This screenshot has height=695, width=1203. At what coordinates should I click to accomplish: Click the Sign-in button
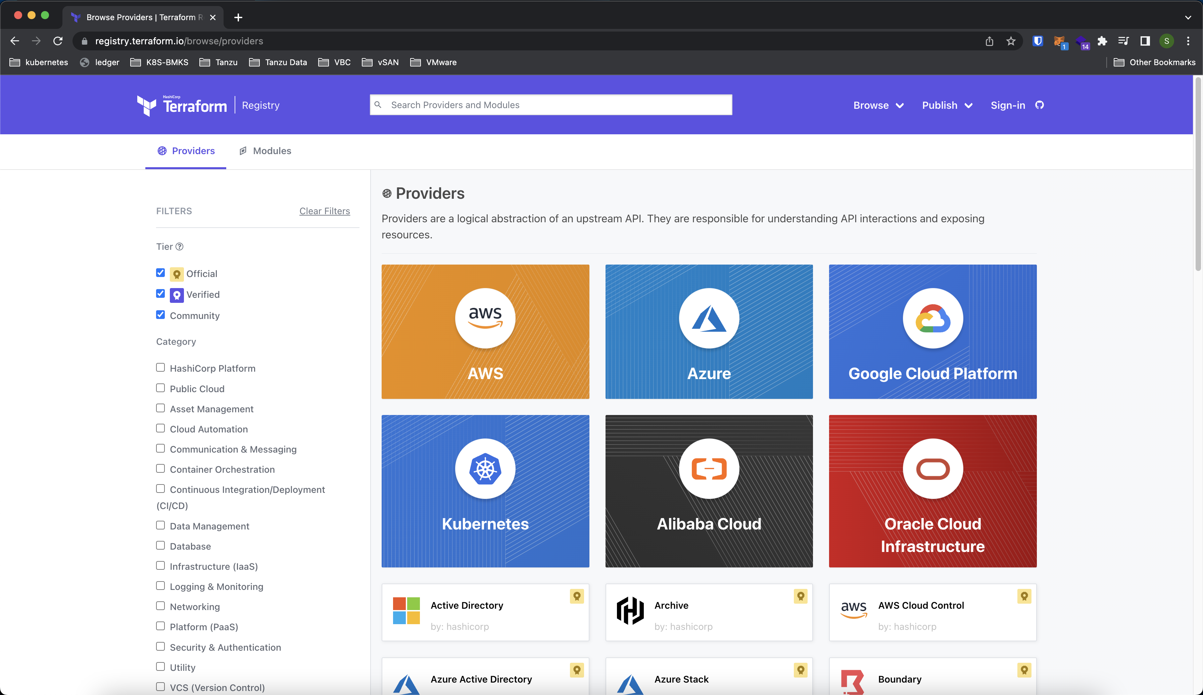(x=1008, y=105)
